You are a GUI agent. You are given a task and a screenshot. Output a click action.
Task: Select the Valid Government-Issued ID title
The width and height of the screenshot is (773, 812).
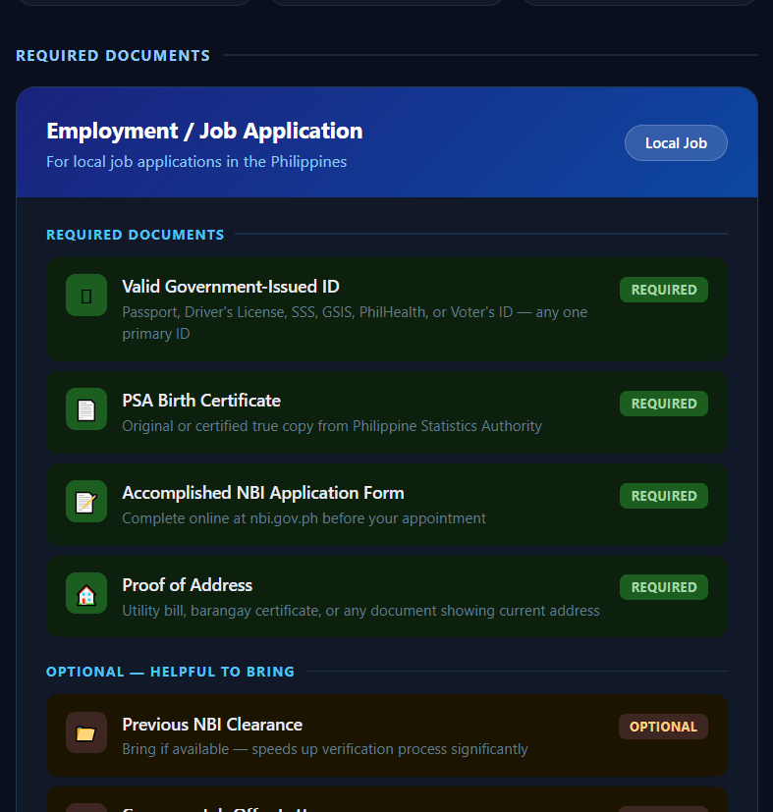tap(231, 287)
